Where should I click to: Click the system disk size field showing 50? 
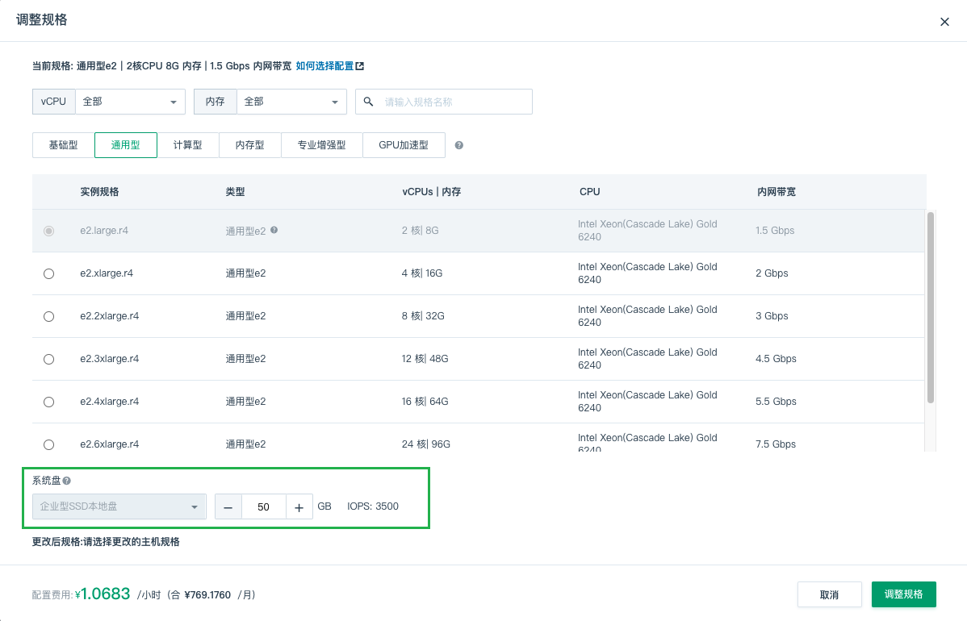[x=264, y=507]
